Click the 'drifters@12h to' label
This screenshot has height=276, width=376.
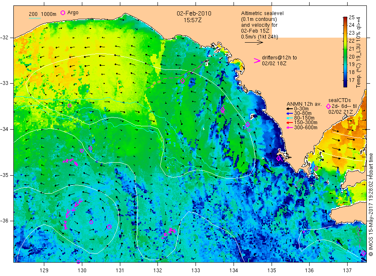279,58
